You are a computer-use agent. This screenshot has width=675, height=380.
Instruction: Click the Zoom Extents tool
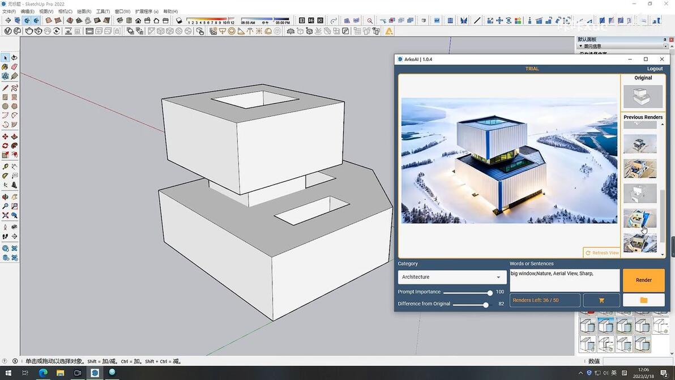[x=5, y=215]
